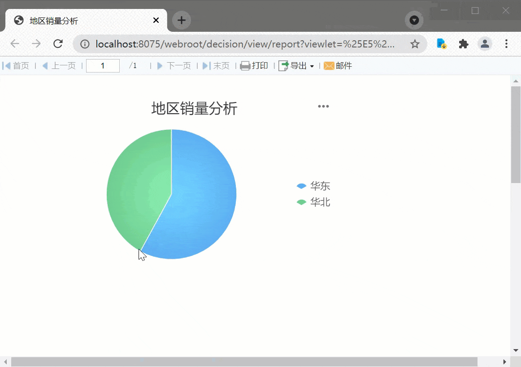The width and height of the screenshot is (521, 367).
Task: Click the vertical scrollbar down arrow
Action: [516, 350]
